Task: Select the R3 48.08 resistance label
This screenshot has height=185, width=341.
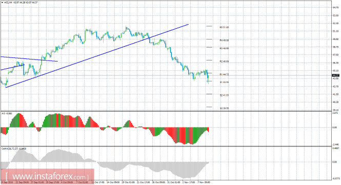Action: [224, 49]
